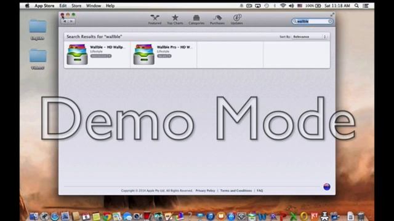
Task: Click the input source flag in the menu bar
Action: point(300,6)
